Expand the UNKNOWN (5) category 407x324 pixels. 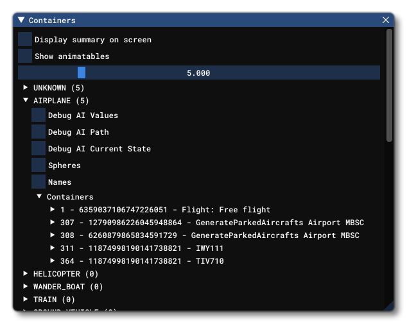click(x=26, y=87)
